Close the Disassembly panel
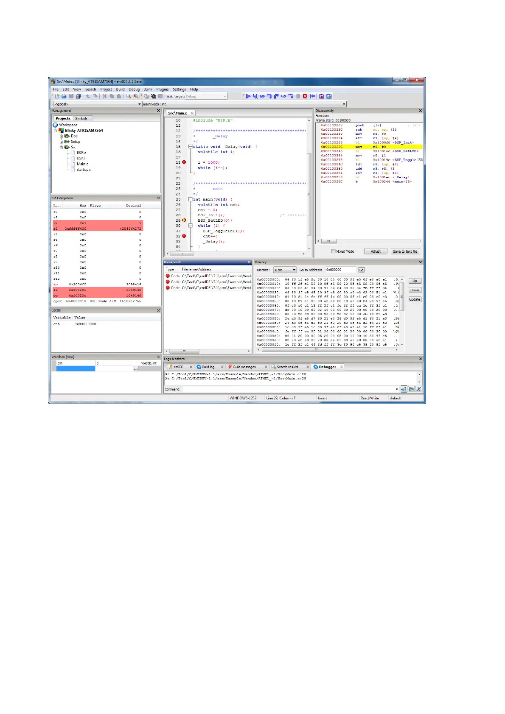 point(421,111)
